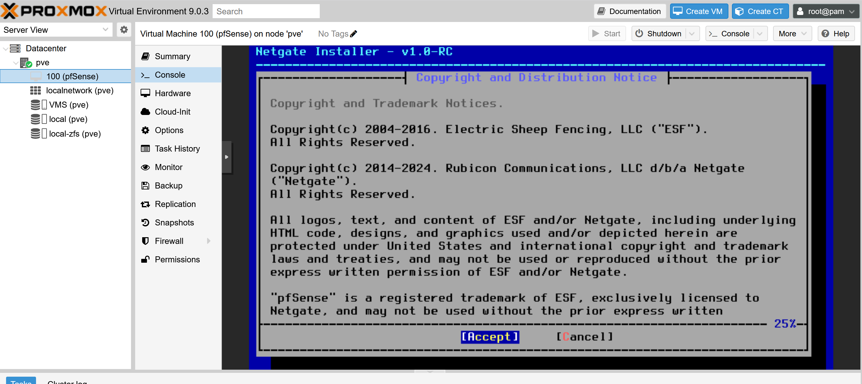Open the Snapshots section
This screenshot has height=384, width=862.
pyautogui.click(x=178, y=223)
